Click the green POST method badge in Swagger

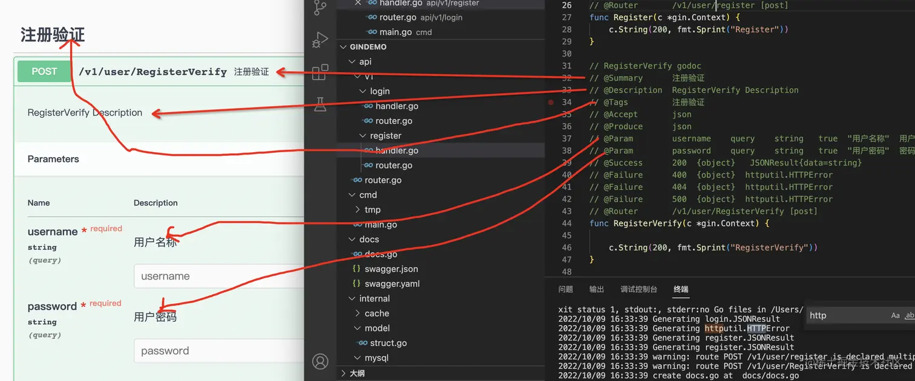tap(44, 71)
